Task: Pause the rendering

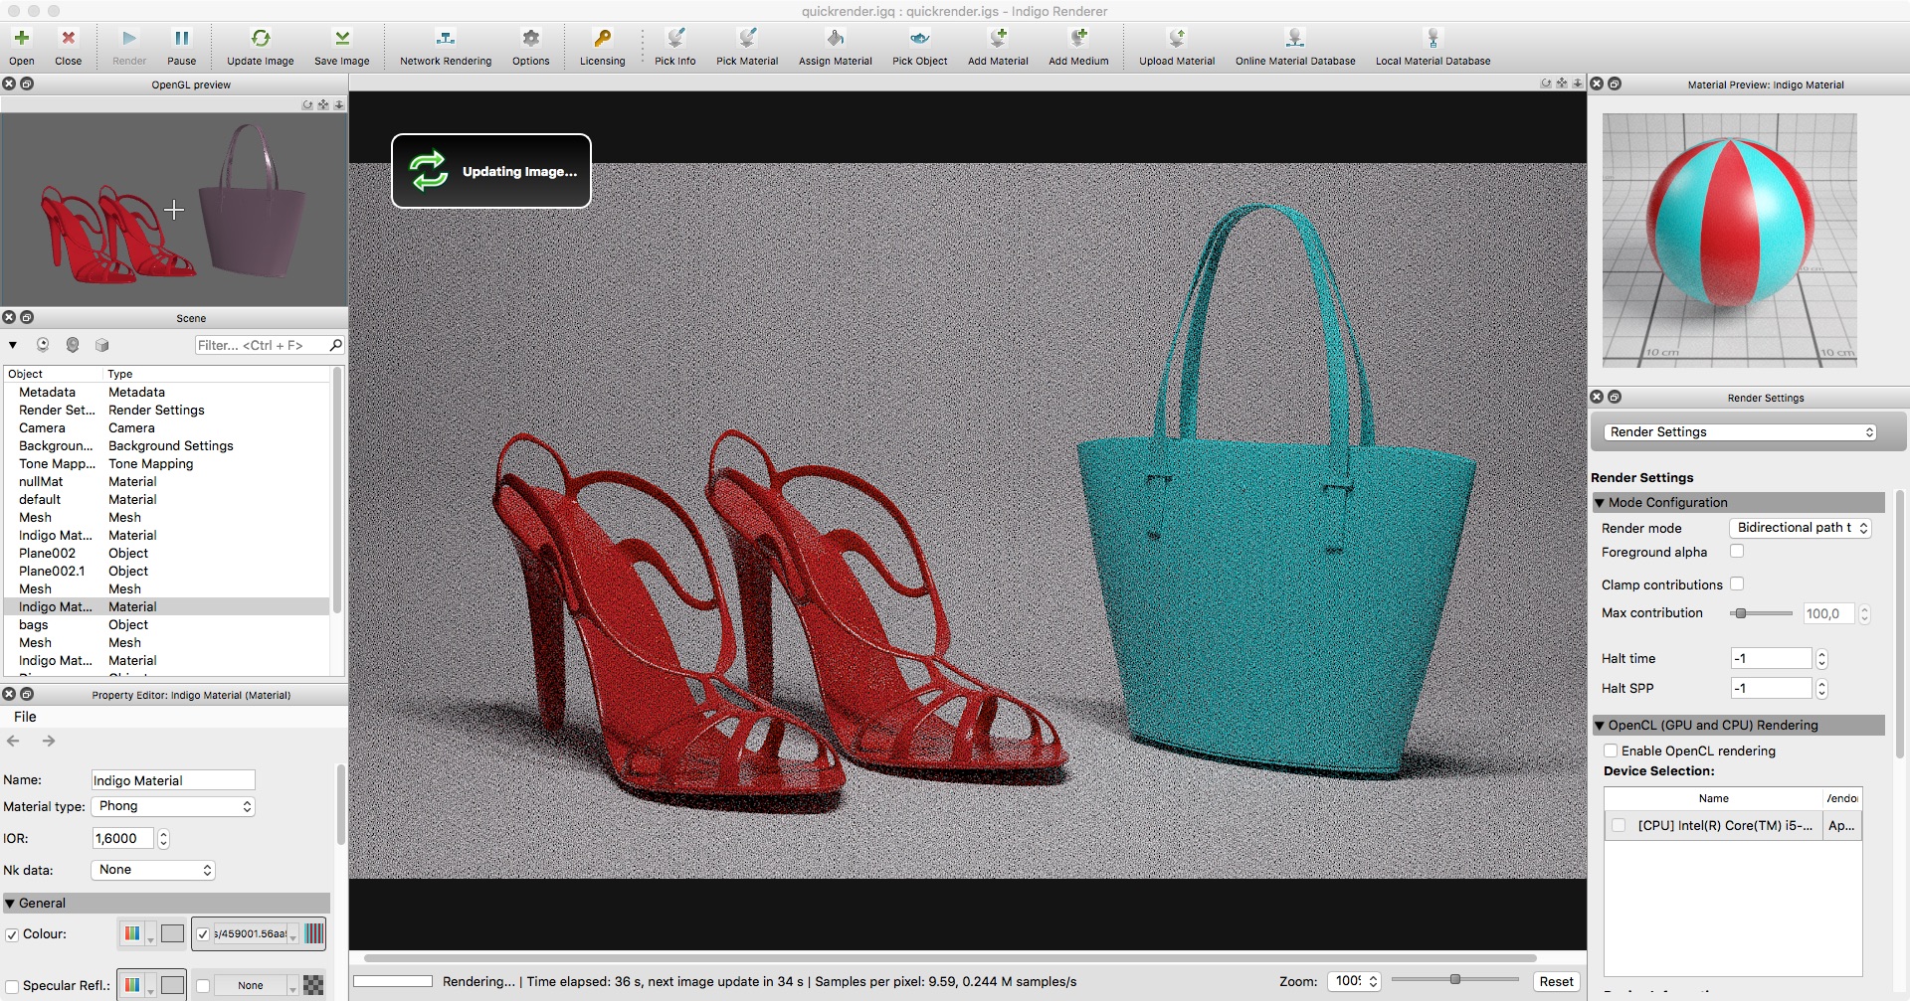Action: coord(181,39)
